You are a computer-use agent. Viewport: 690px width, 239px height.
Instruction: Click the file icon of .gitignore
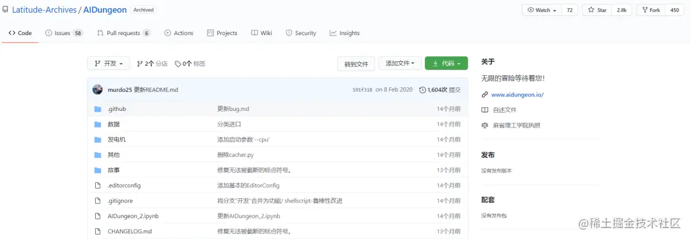click(98, 201)
